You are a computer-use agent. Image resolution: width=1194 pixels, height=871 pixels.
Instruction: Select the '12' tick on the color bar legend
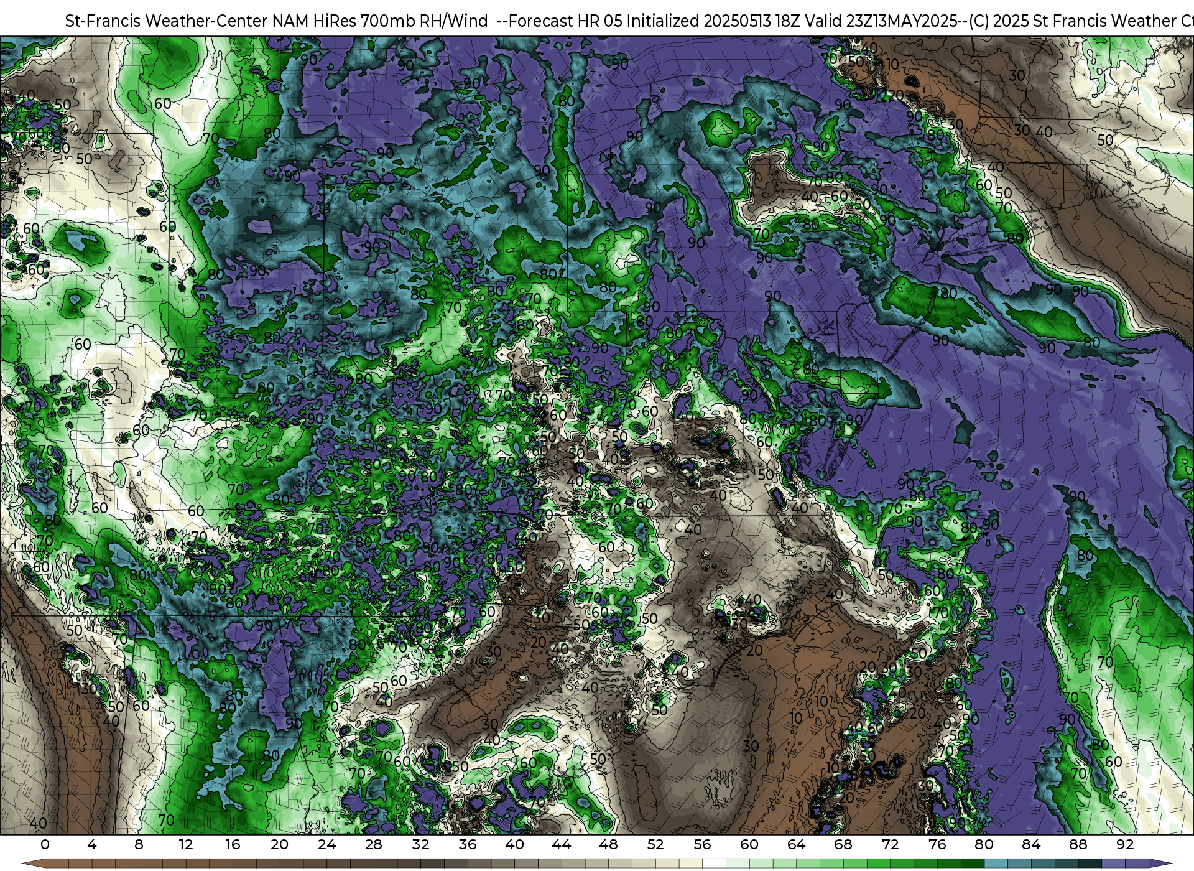point(186,844)
